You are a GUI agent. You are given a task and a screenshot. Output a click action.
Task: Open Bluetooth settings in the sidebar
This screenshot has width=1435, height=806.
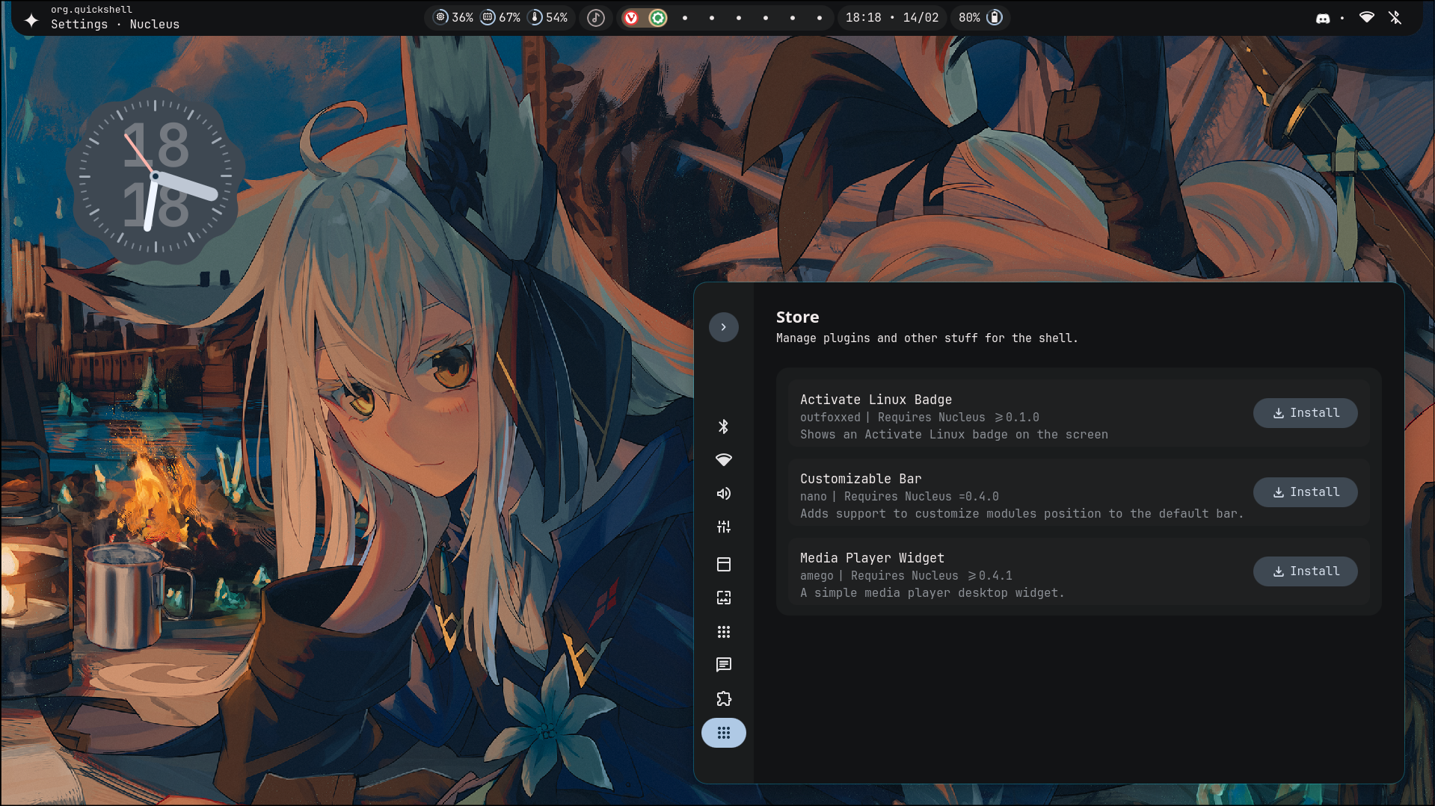pos(723,427)
